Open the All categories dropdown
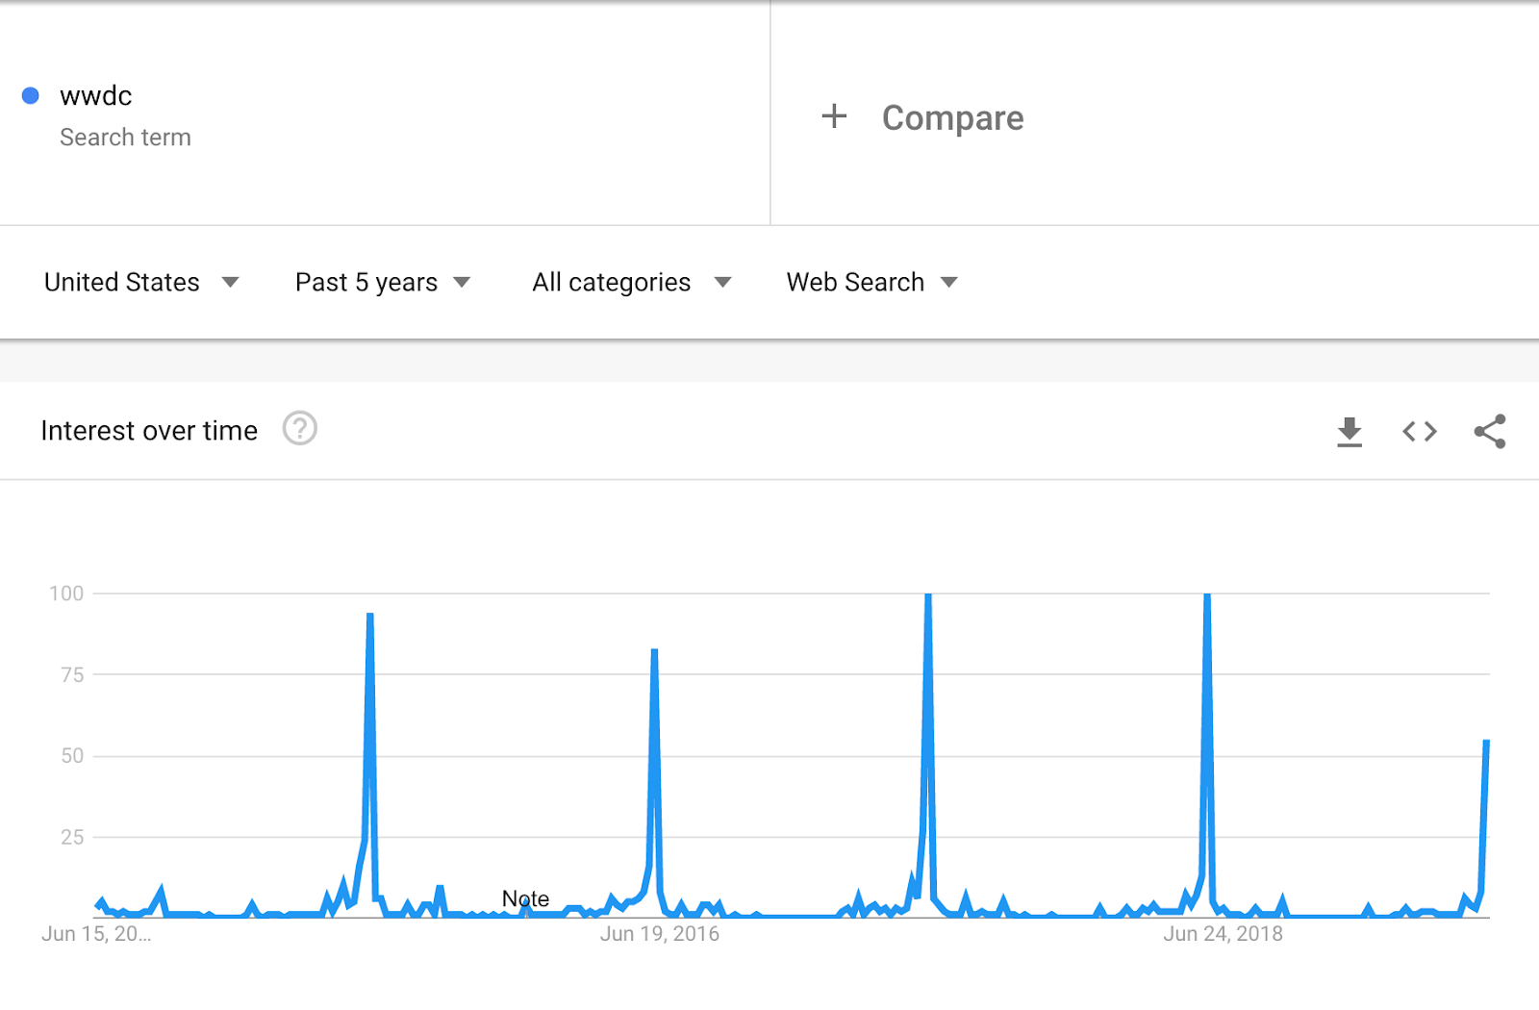The image size is (1539, 1010). pyautogui.click(x=632, y=282)
